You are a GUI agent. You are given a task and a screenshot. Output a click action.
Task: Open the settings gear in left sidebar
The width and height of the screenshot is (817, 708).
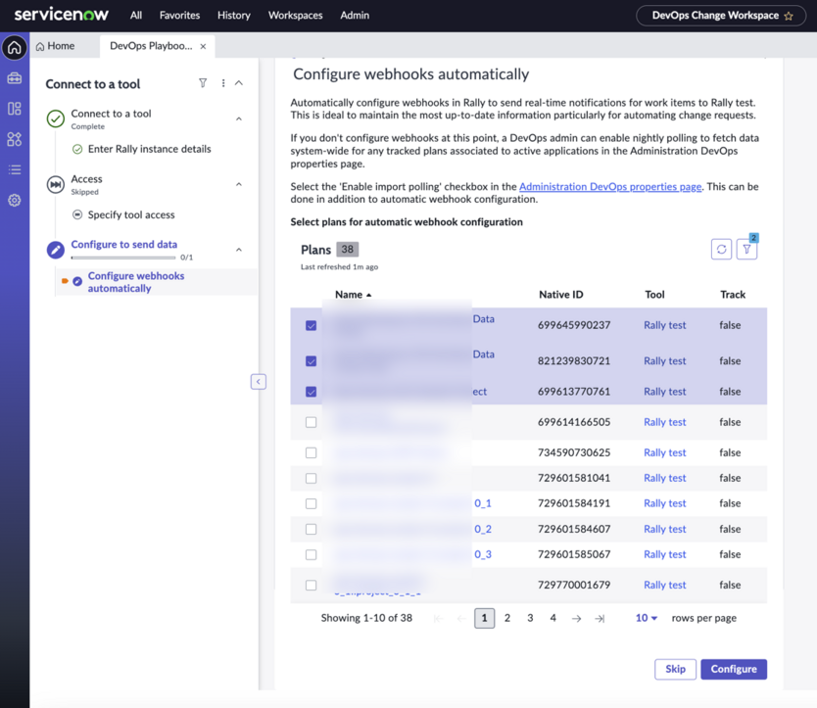coord(15,200)
